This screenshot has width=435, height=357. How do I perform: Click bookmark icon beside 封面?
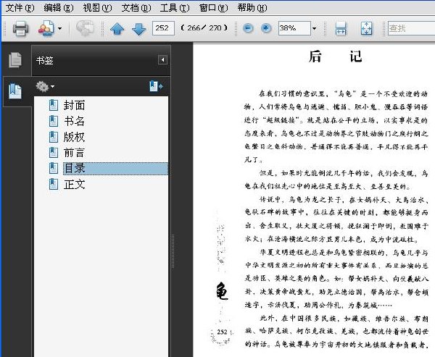54,105
